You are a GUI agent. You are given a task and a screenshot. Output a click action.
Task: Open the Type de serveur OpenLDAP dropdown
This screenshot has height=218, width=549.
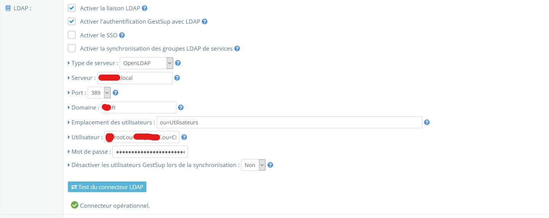pyautogui.click(x=146, y=63)
